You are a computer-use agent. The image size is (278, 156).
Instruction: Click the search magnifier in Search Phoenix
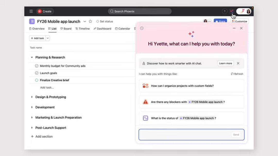(x=111, y=11)
